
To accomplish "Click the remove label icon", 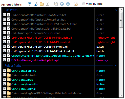I will coord(76,4).
